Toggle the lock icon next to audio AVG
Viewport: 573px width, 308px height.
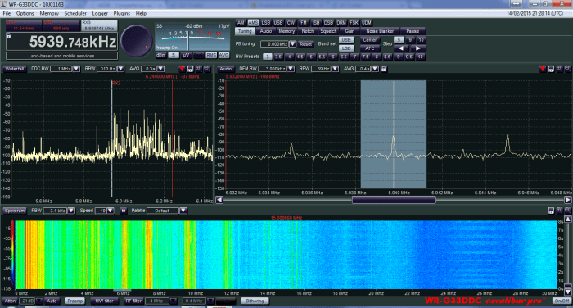point(384,69)
